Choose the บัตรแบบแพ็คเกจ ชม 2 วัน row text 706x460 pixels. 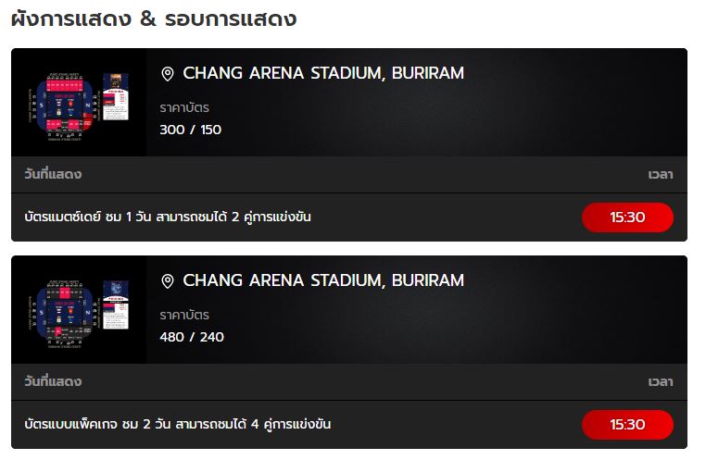pos(177,424)
